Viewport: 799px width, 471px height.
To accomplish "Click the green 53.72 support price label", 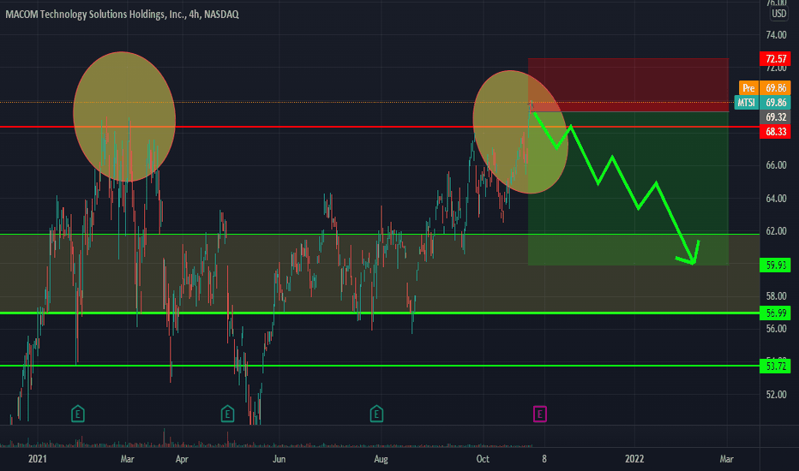I will pos(775,367).
